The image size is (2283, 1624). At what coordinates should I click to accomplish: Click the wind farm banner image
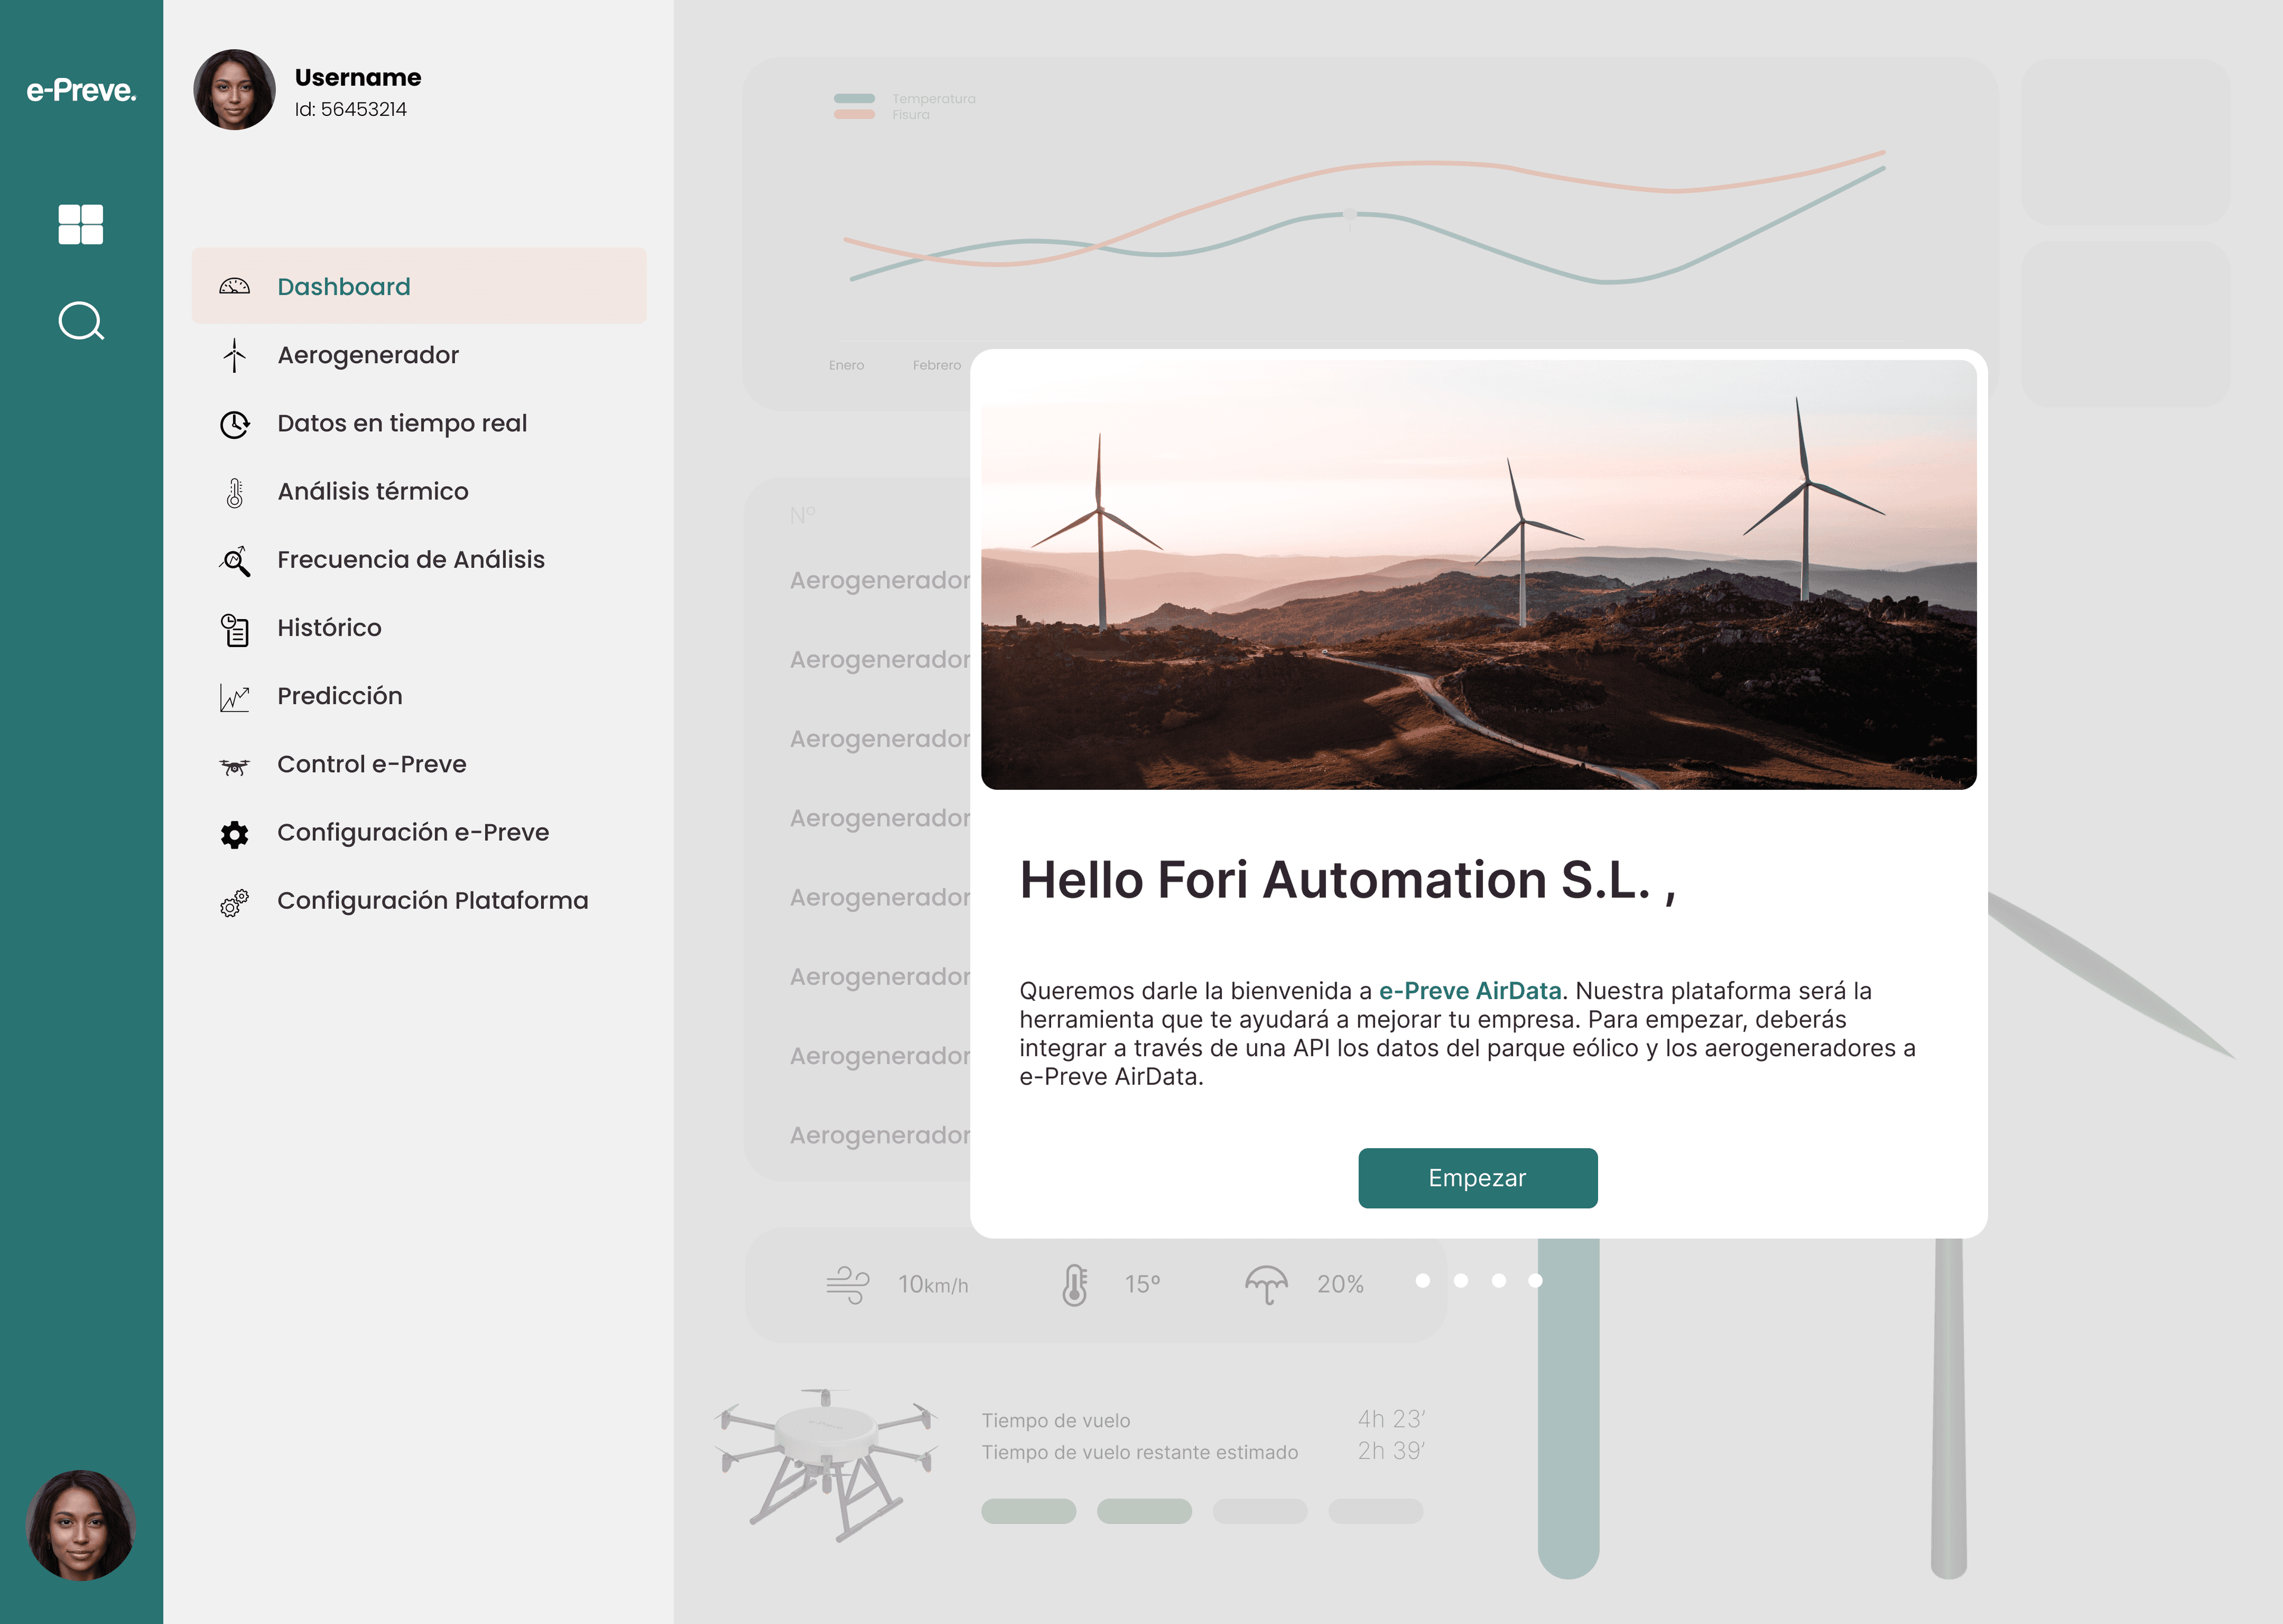(x=1479, y=574)
